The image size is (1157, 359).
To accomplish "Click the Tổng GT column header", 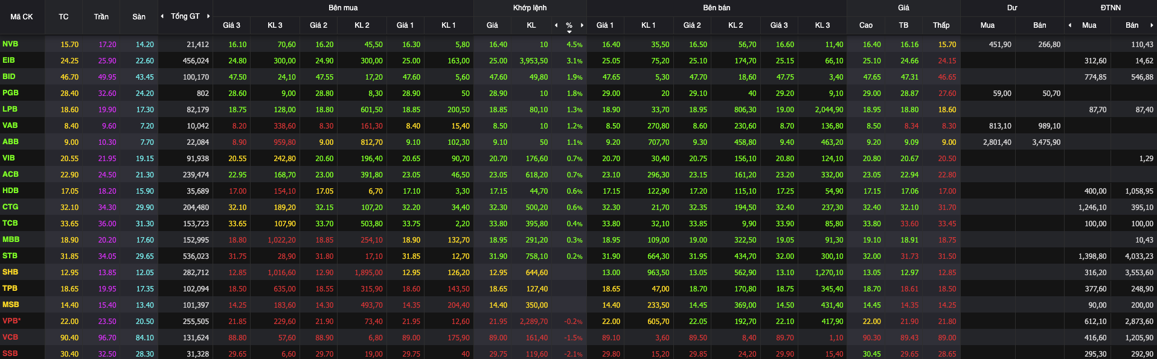I will (x=185, y=16).
